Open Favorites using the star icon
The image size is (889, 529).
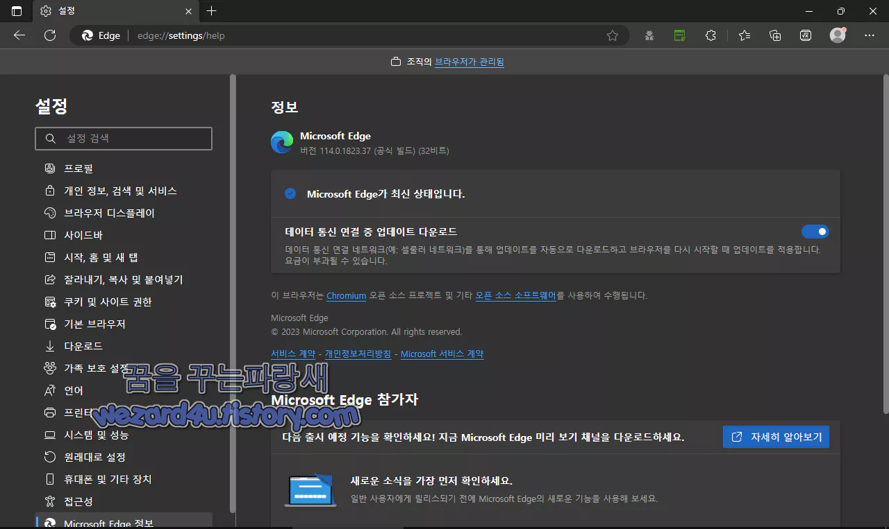745,35
